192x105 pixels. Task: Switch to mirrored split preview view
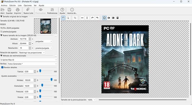(109, 18)
